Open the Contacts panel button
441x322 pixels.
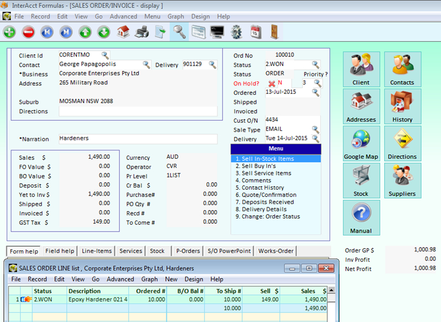point(403,69)
